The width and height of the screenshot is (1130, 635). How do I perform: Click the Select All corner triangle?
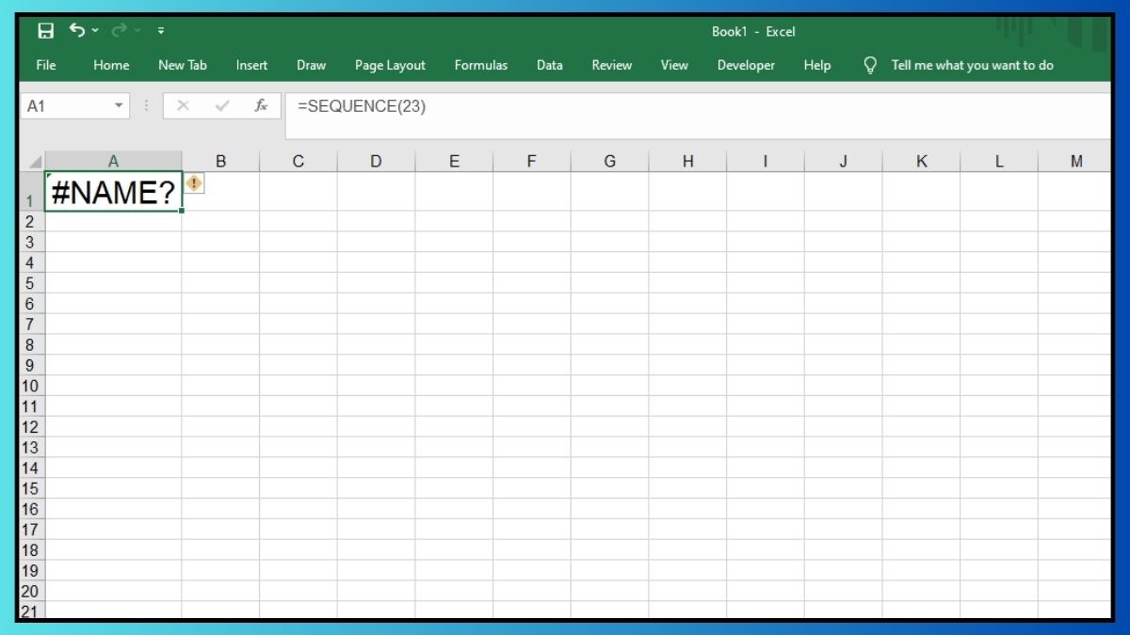point(35,162)
